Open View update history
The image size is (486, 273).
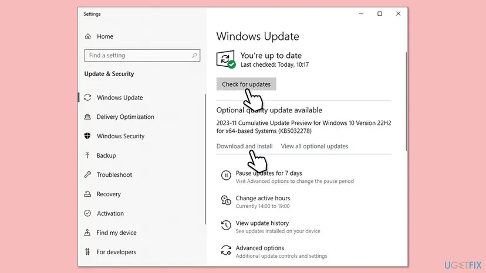coord(262,223)
